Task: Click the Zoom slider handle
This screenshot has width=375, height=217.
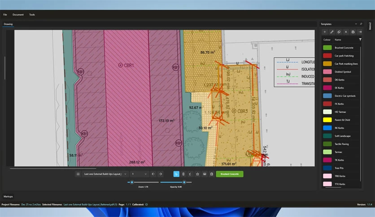Action: coord(132,182)
